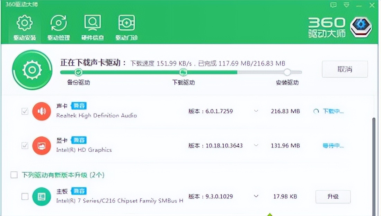Open the title bar dropdown menu icon
This screenshot has width=381, height=216.
(x=346, y=5)
